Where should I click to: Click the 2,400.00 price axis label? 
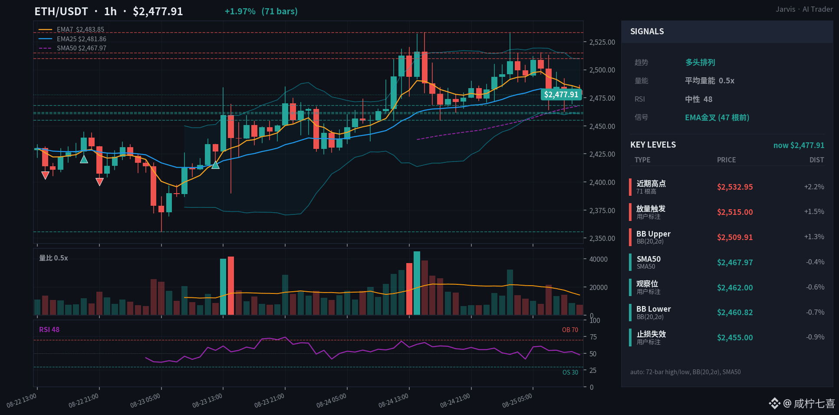point(602,182)
